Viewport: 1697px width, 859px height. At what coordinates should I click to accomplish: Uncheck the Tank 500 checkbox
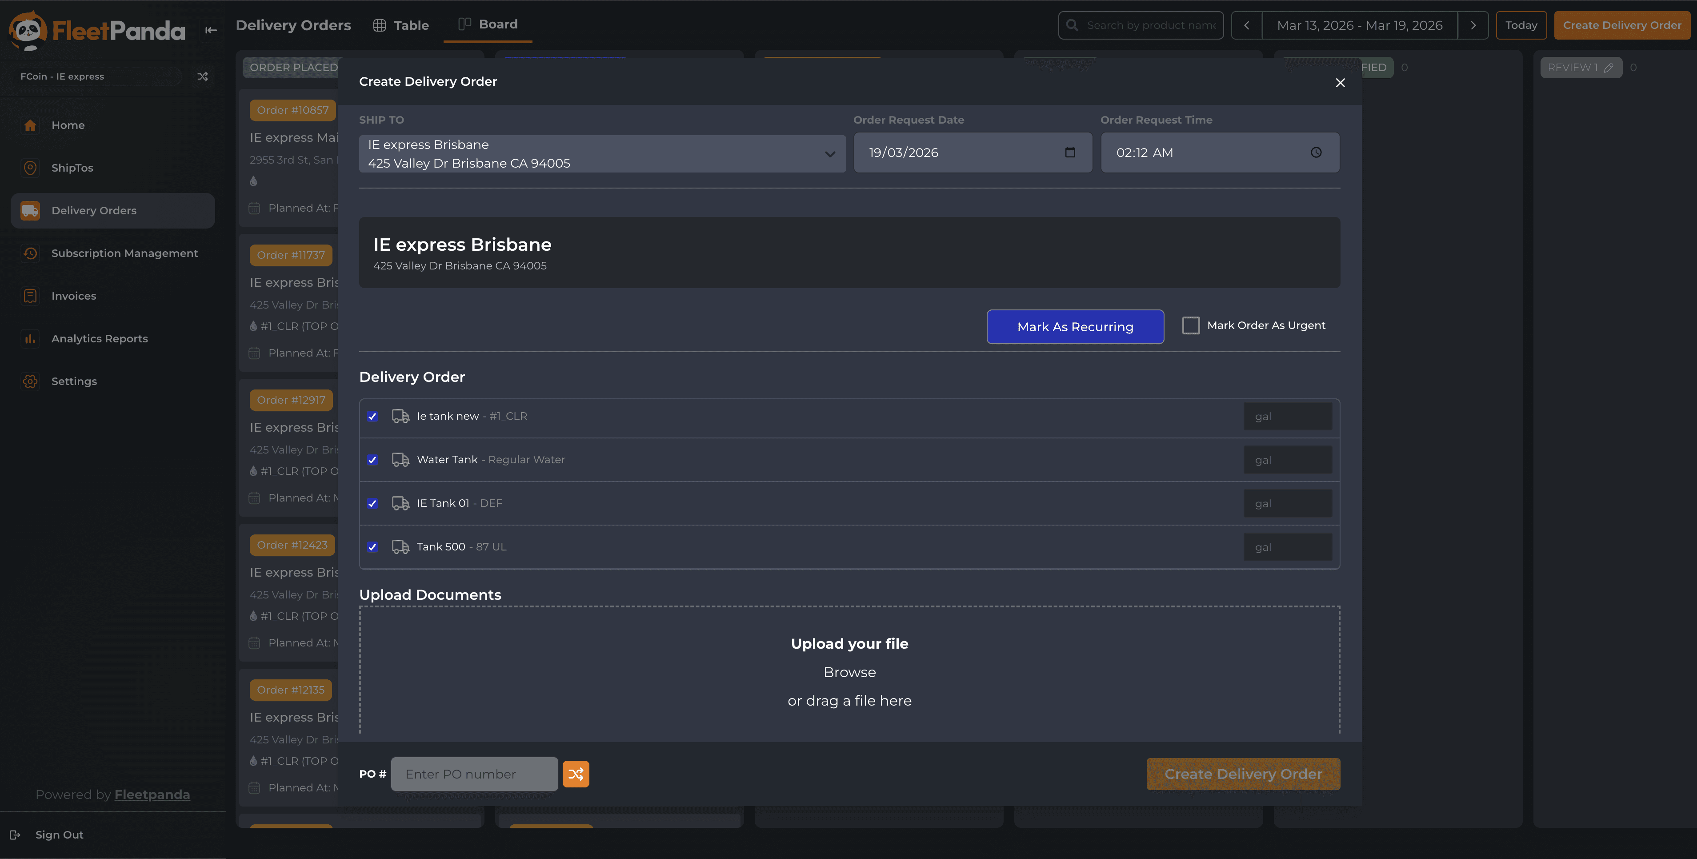click(372, 547)
